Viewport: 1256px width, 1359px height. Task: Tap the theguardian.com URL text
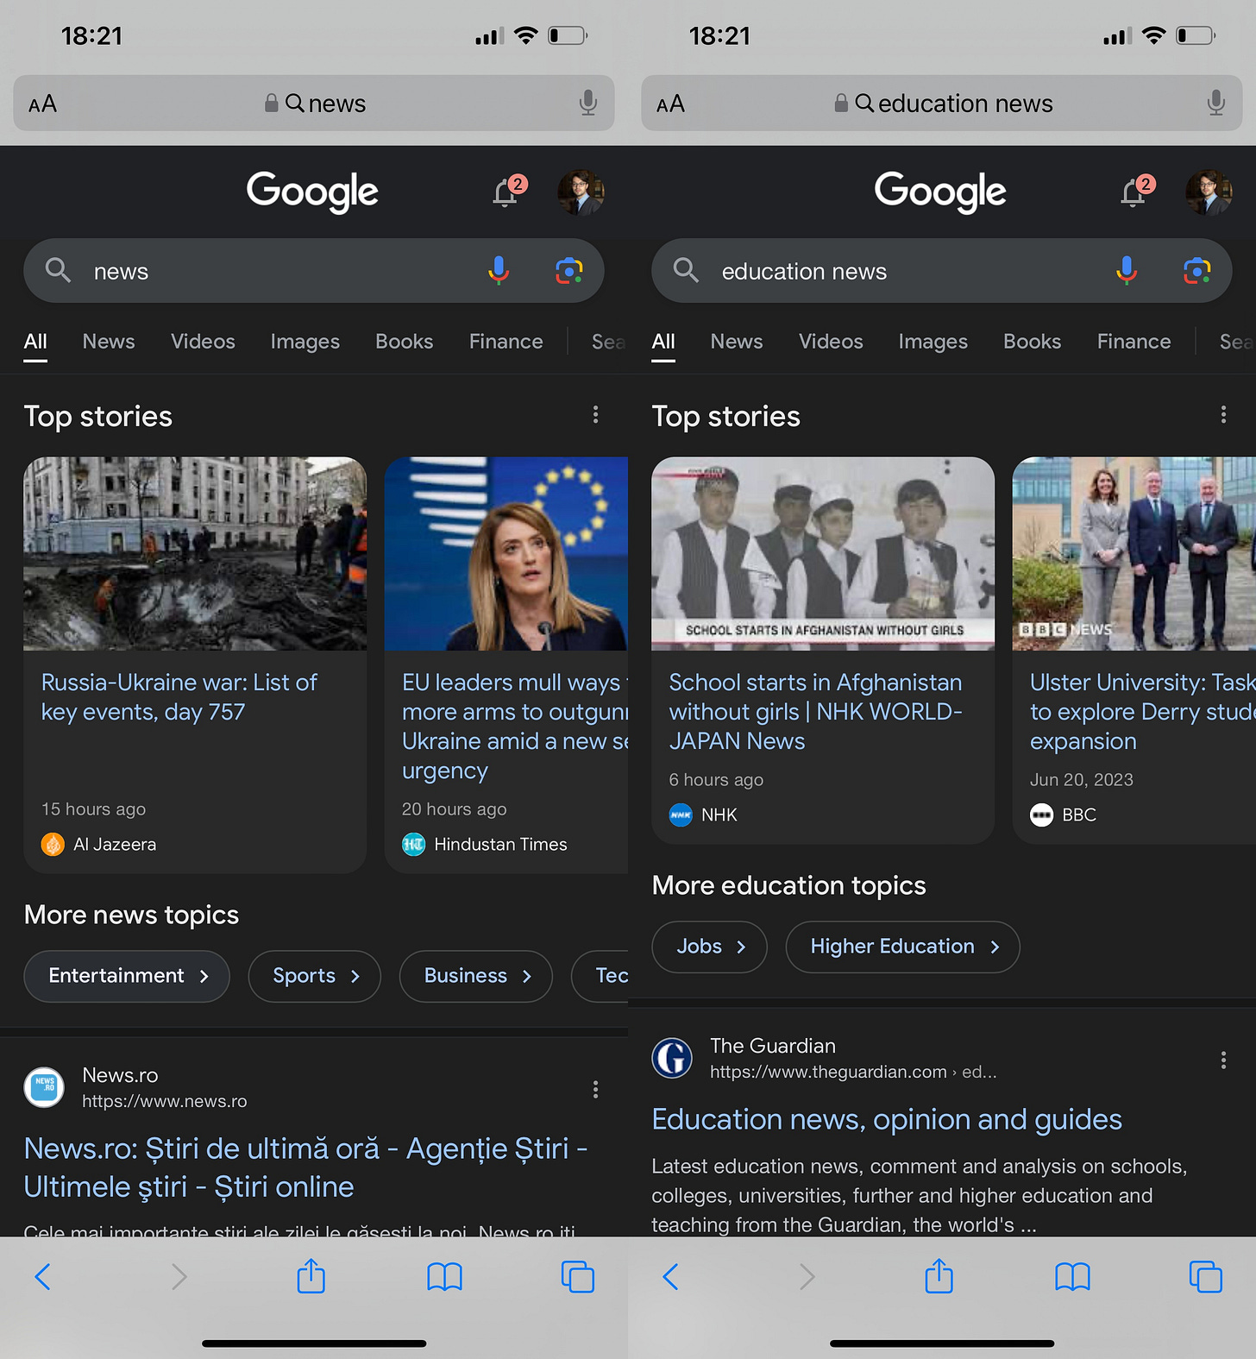853,1072
